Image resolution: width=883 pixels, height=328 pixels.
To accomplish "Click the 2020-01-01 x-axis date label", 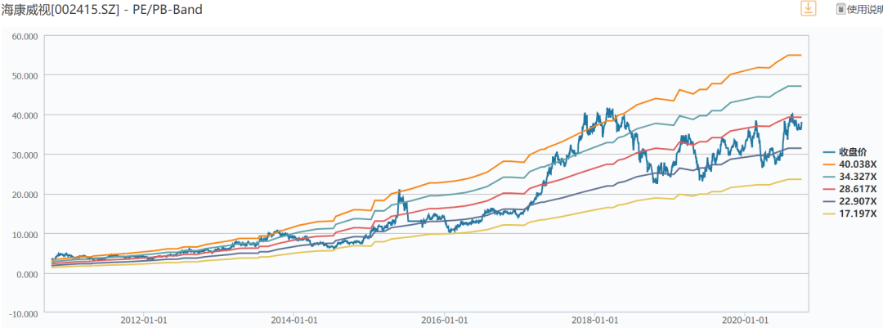I will 745,319.
